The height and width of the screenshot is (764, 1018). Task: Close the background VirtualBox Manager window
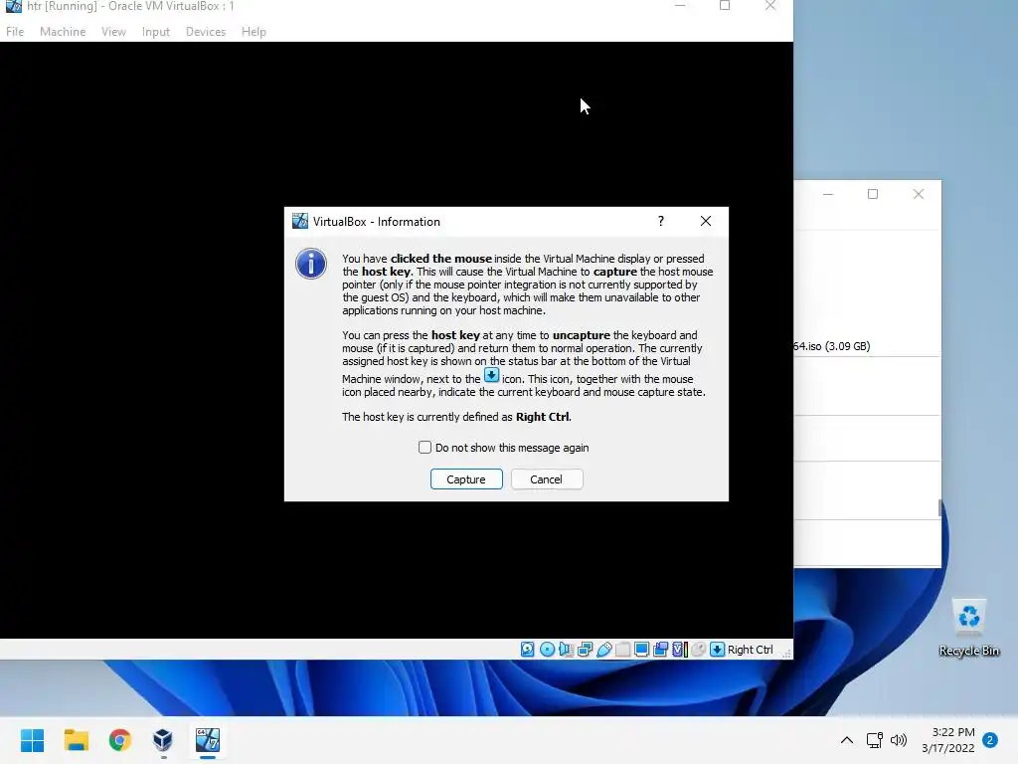click(918, 194)
